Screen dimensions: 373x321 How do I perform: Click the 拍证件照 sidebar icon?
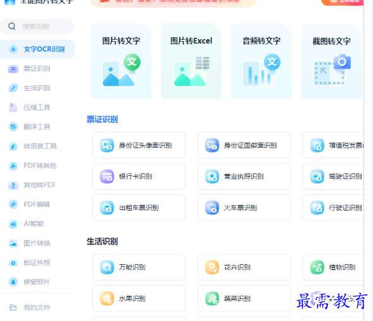point(13,263)
